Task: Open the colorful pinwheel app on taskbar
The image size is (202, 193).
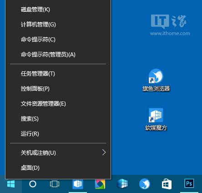Action: 100,184
